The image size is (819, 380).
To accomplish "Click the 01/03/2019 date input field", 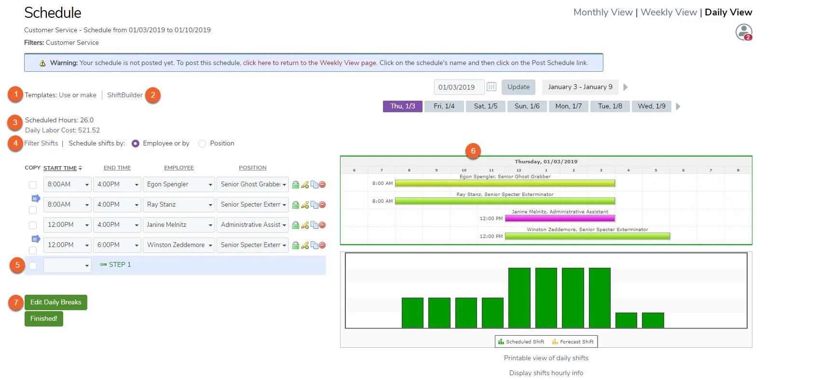I will [459, 87].
